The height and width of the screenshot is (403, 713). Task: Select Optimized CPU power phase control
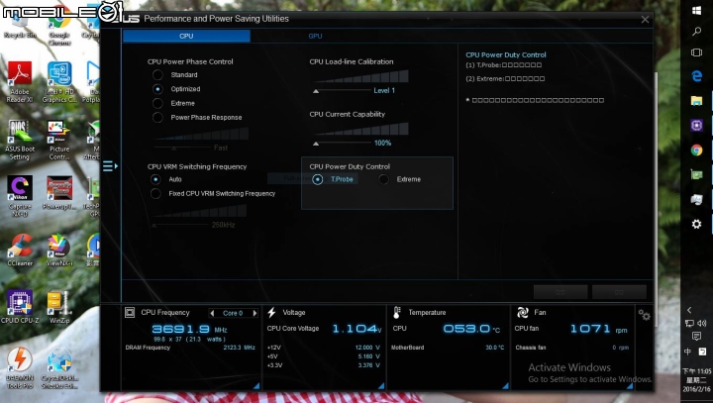click(x=157, y=89)
